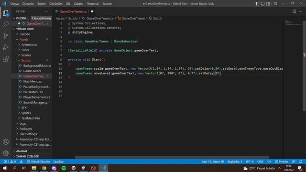
Task: Open the Dosya menu
Action: (14, 4)
